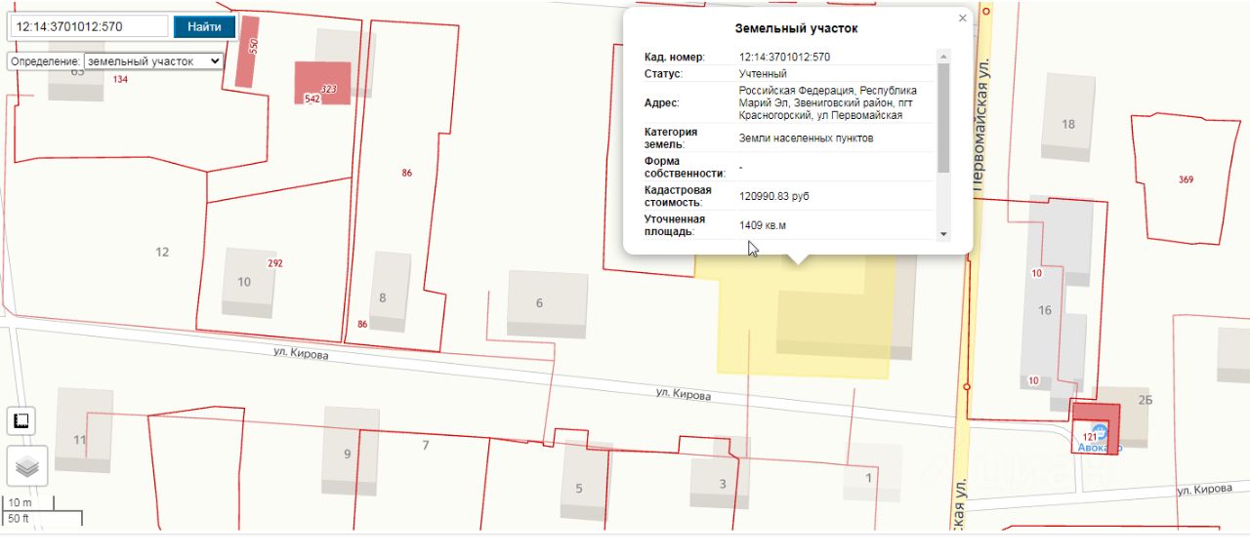Click red building labeled 323
This screenshot has height=554, width=1250.
point(322,83)
